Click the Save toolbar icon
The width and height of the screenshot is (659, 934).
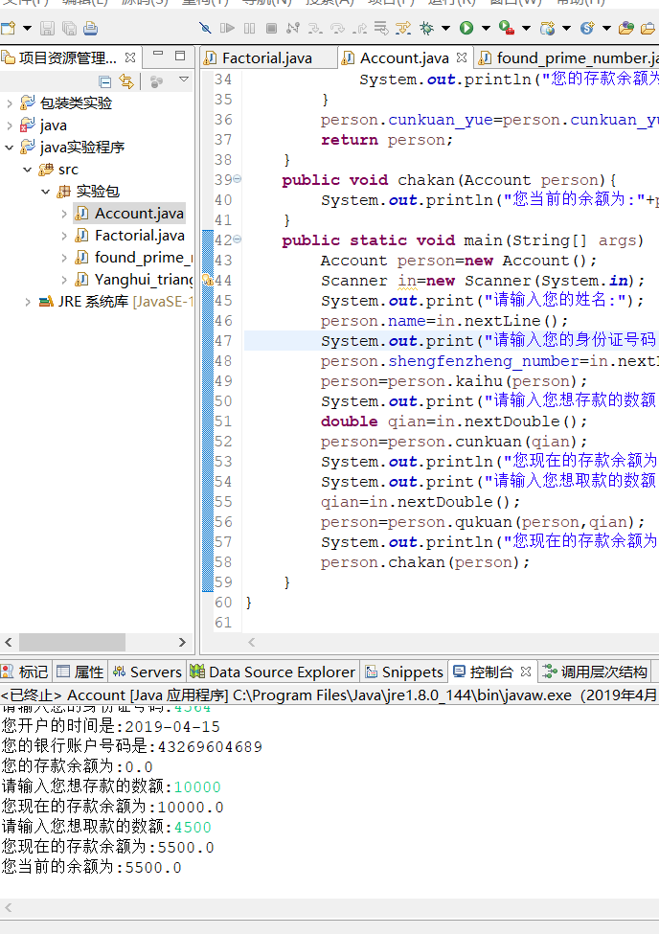click(x=47, y=28)
